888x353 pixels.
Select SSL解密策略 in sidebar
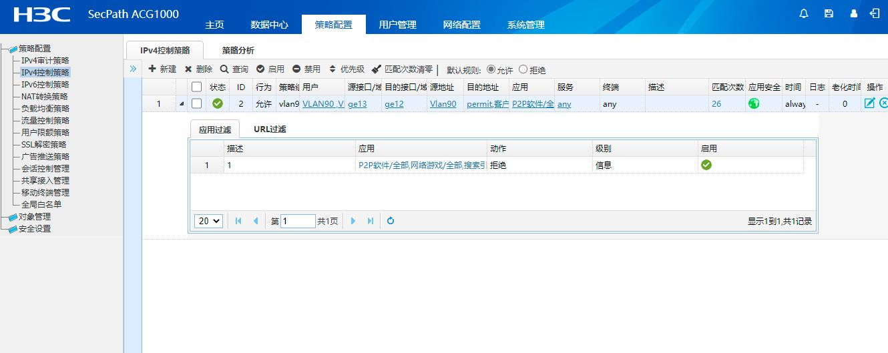pyautogui.click(x=43, y=145)
